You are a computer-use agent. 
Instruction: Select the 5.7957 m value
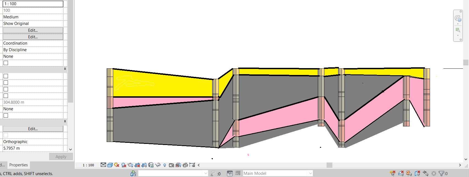tap(33, 148)
